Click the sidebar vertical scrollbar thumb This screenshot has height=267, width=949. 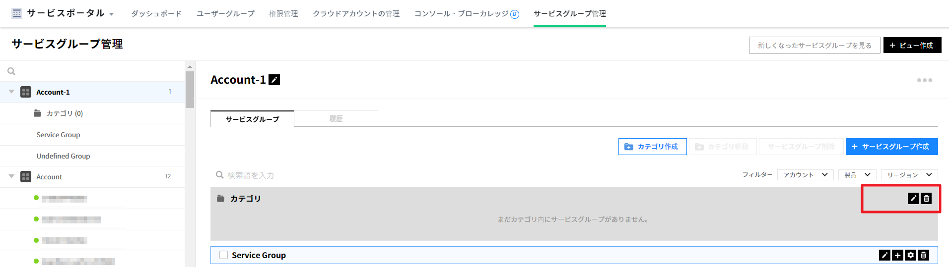coord(190,89)
